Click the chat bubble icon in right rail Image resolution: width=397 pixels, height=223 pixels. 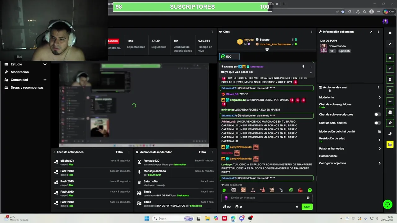click(390, 90)
